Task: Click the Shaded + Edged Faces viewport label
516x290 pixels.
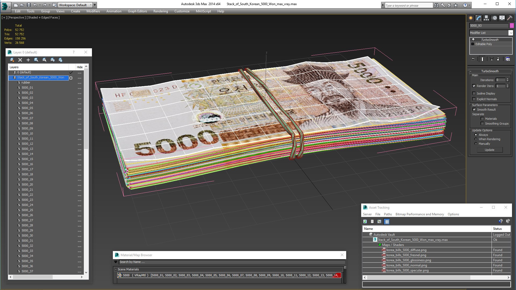Action: pyautogui.click(x=43, y=17)
